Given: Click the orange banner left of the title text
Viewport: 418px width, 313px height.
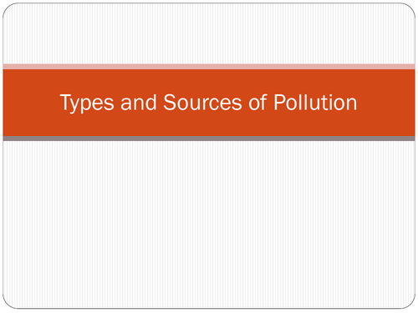Looking at the screenshot, I should pos(31,103).
